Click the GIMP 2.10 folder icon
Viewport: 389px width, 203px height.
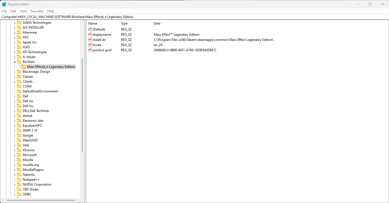click(x=19, y=131)
